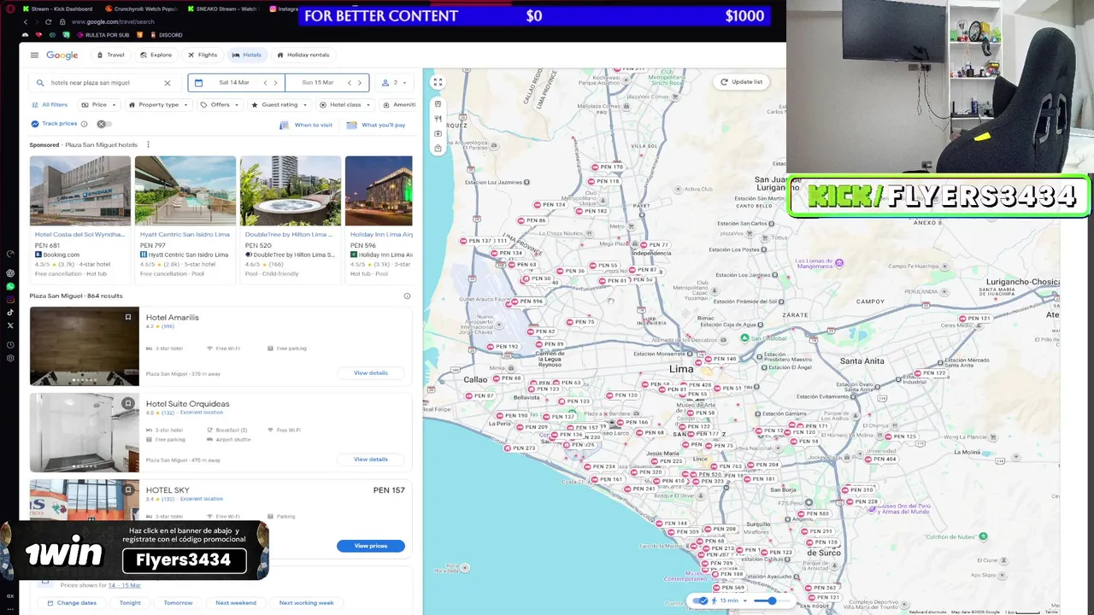Open the Google main menu hamburger
The image size is (1094, 615).
click(x=34, y=55)
